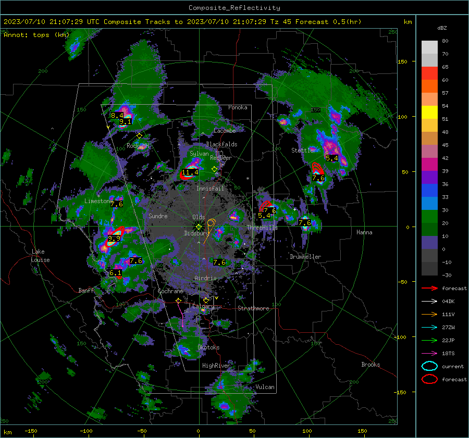The height and width of the screenshot is (438, 469).
Task: Click the -150 tick on bottom axis
Action: pos(31,431)
